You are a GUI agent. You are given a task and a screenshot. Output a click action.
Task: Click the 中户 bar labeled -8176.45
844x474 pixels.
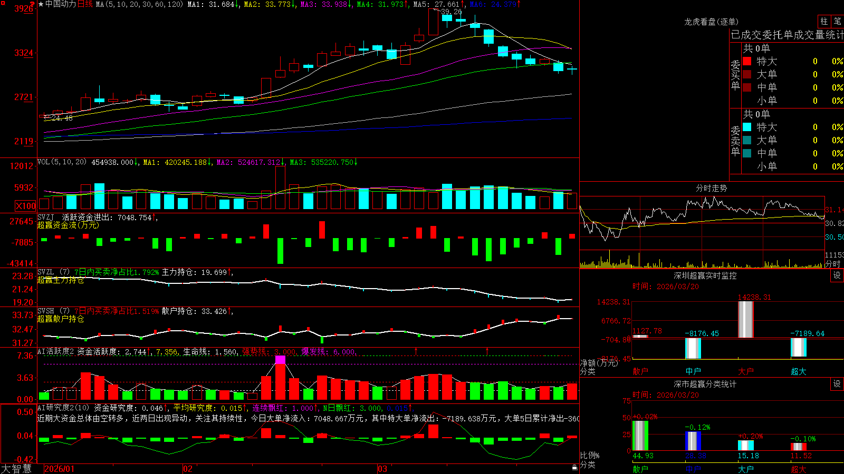[x=693, y=349]
